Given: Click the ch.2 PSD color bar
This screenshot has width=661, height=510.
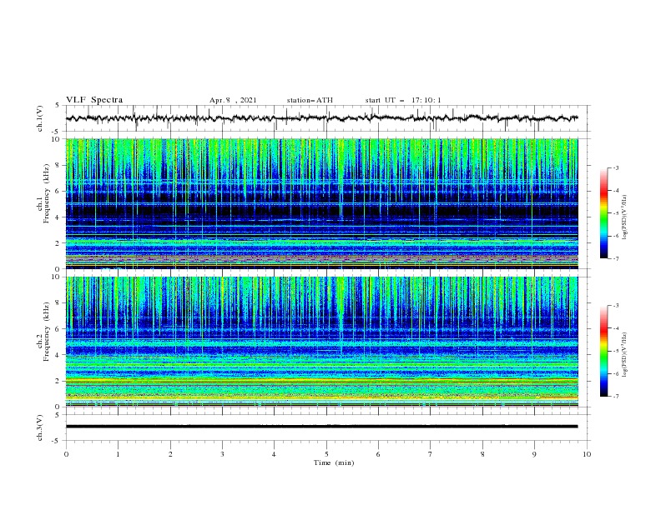Looking at the screenshot, I should click(604, 351).
